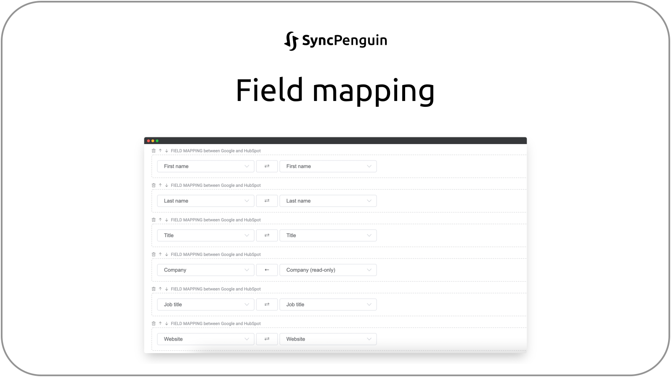Image resolution: width=671 pixels, height=377 pixels.
Task: Move the Last name mapping up
Action: coord(160,185)
